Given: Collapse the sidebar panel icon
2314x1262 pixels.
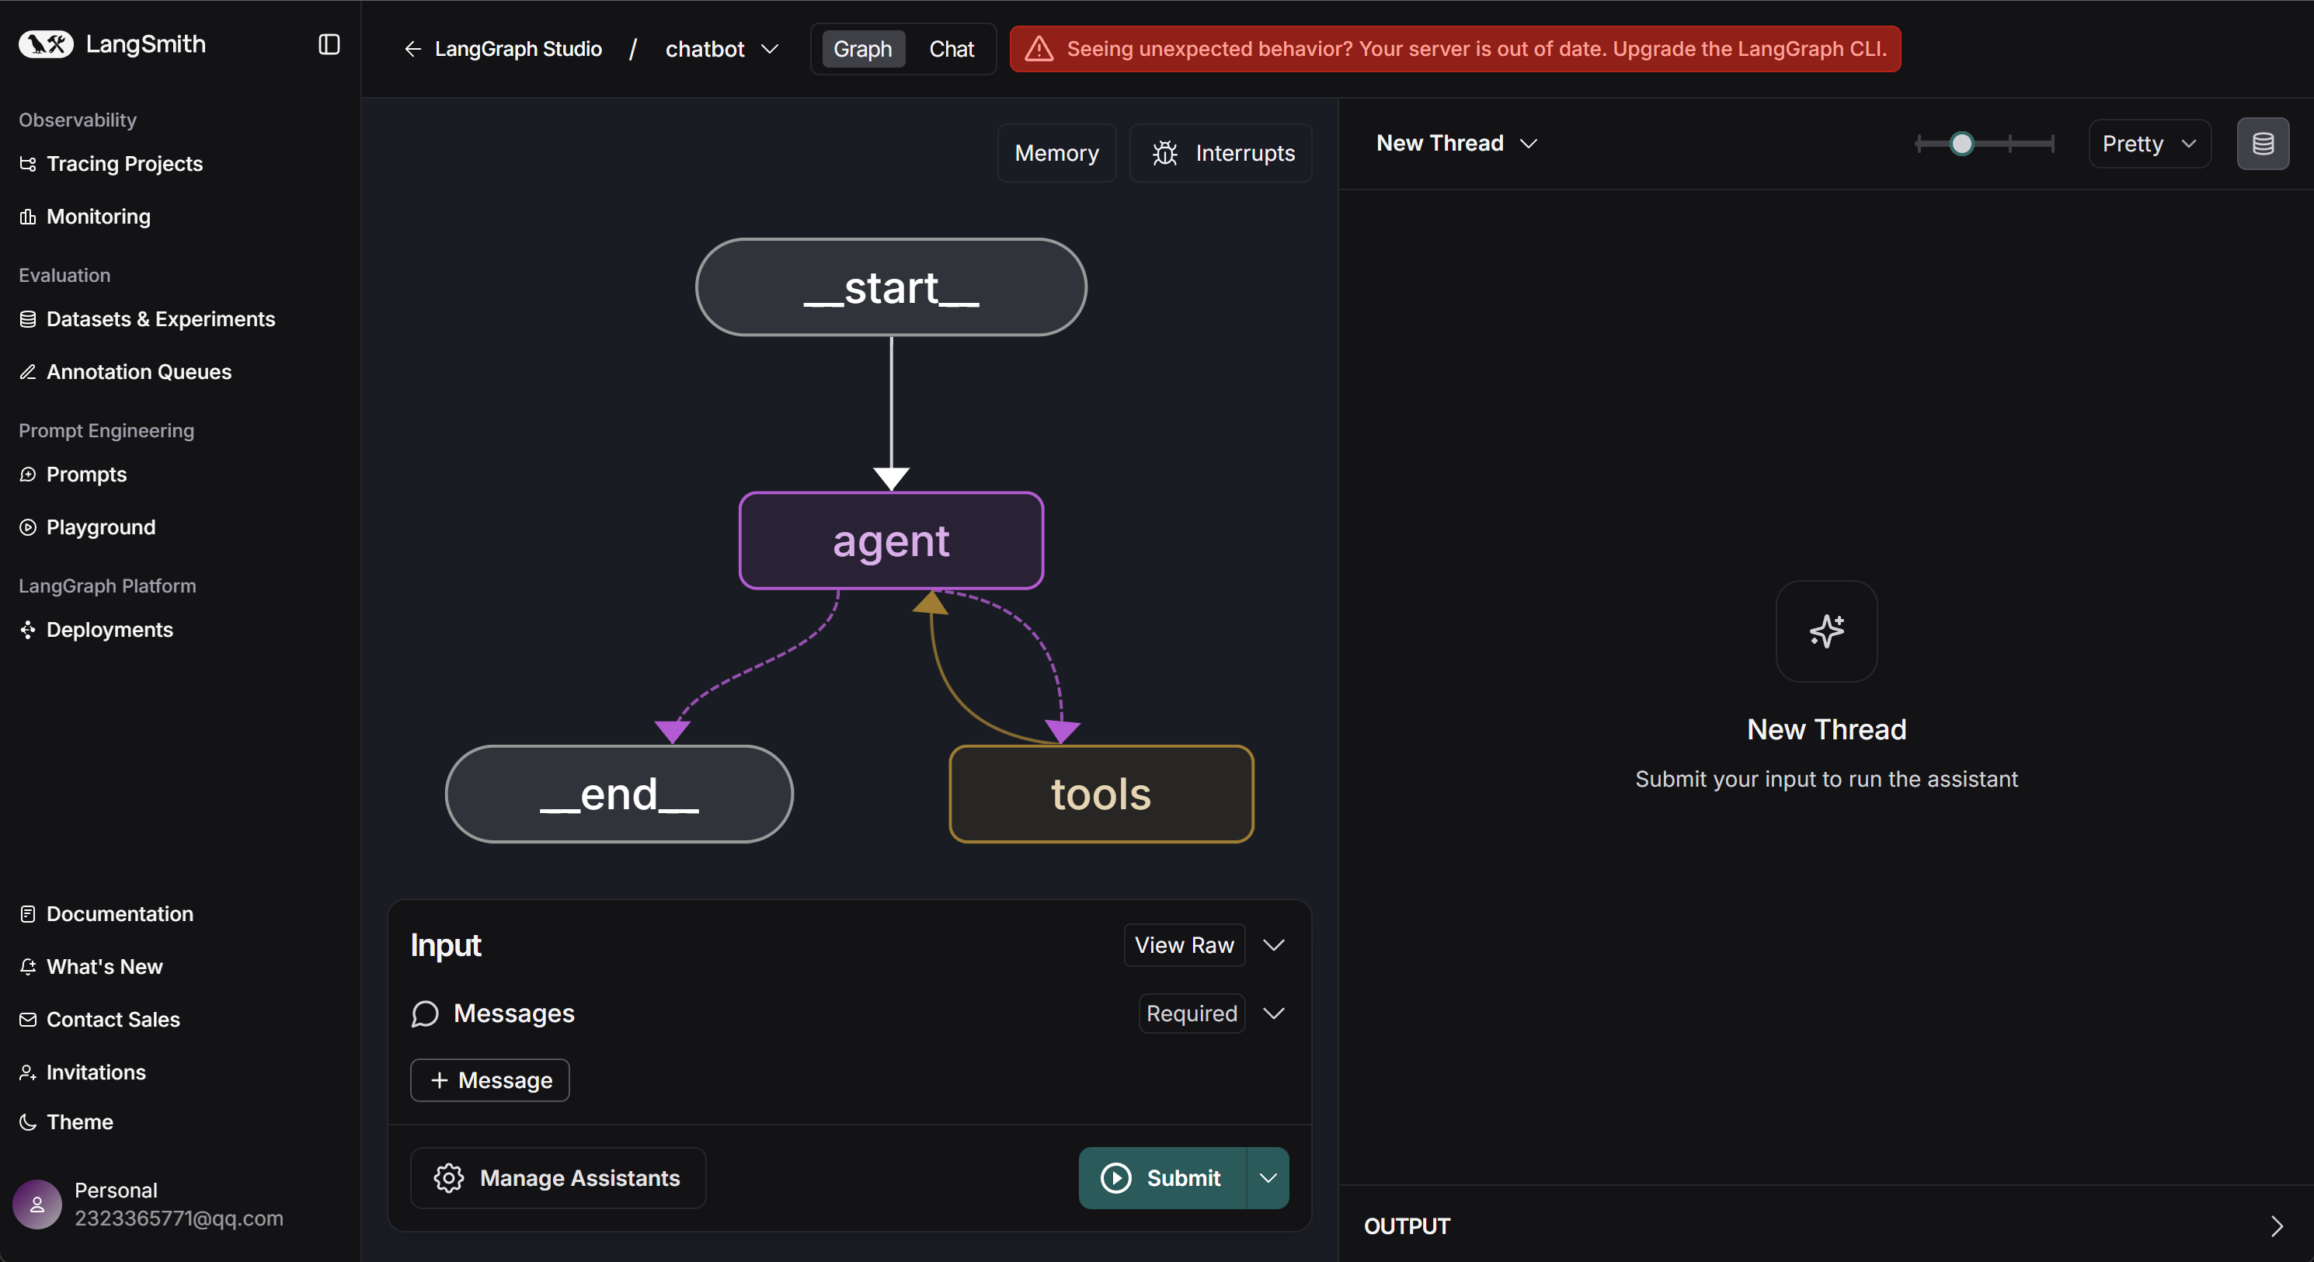Looking at the screenshot, I should (x=329, y=44).
